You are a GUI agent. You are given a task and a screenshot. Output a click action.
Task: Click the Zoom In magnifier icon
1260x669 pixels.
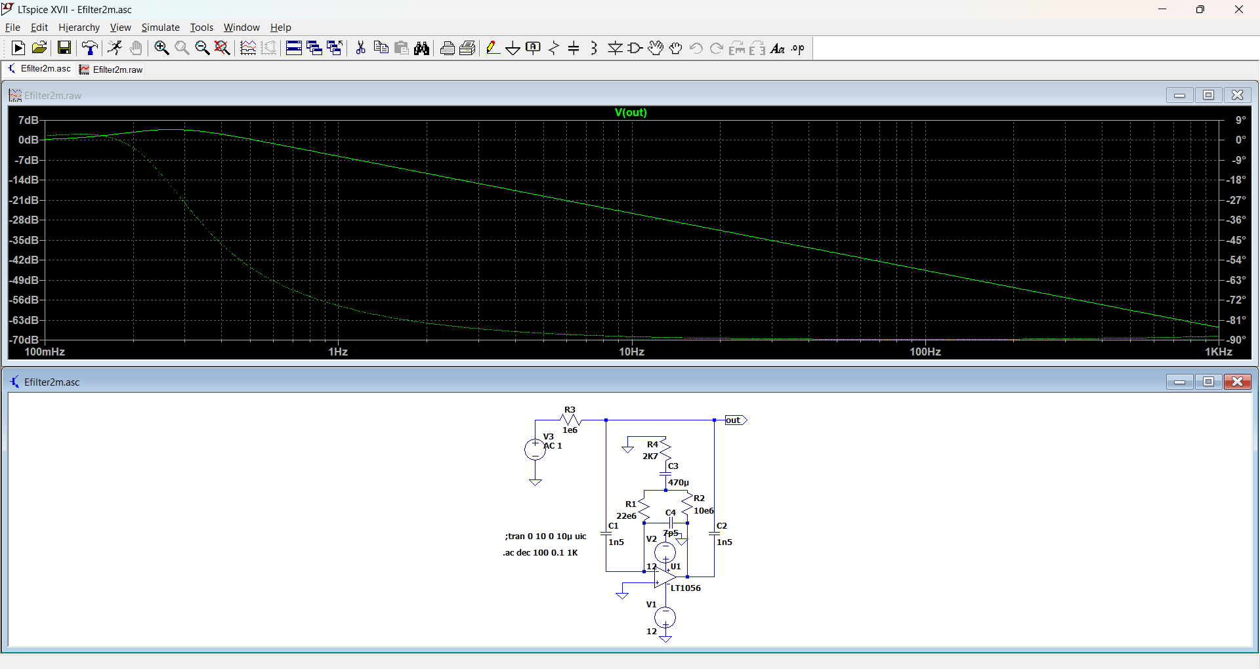point(161,48)
